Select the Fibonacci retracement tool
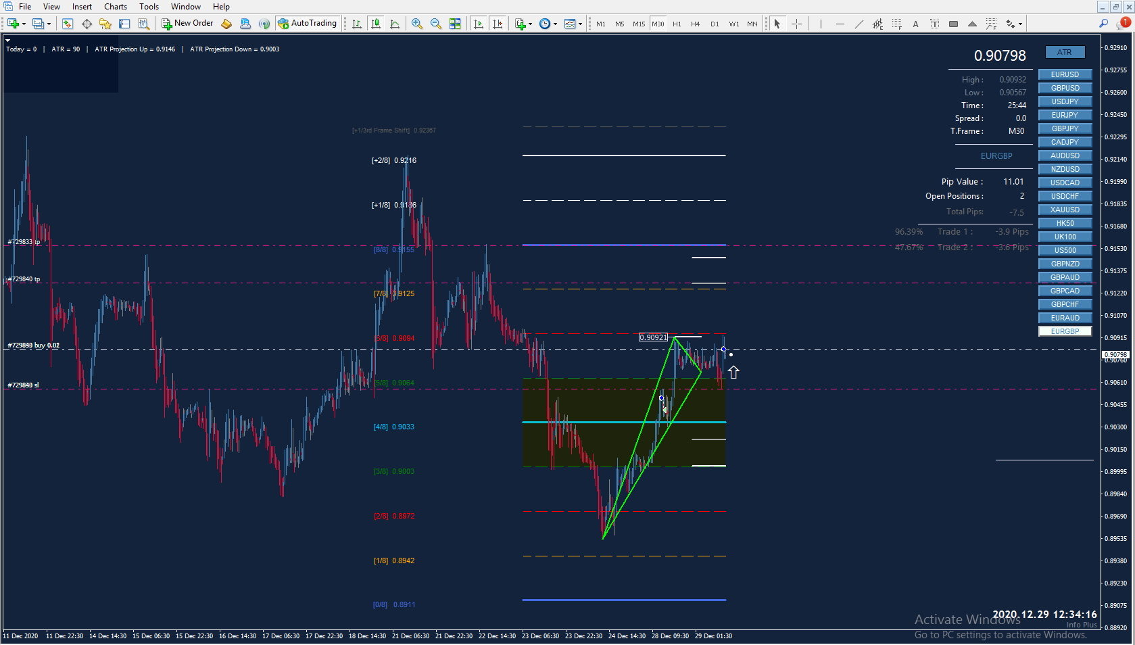The width and height of the screenshot is (1135, 645). (896, 24)
